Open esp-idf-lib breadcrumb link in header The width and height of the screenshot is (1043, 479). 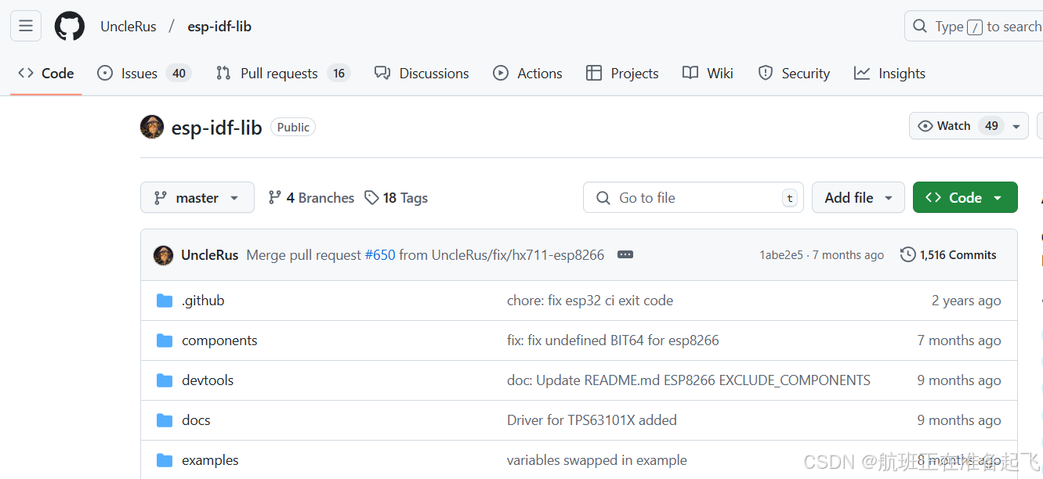pos(219,27)
